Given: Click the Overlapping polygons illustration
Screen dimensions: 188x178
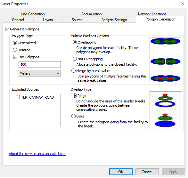Looking at the screenshot, I should [x=165, y=41].
